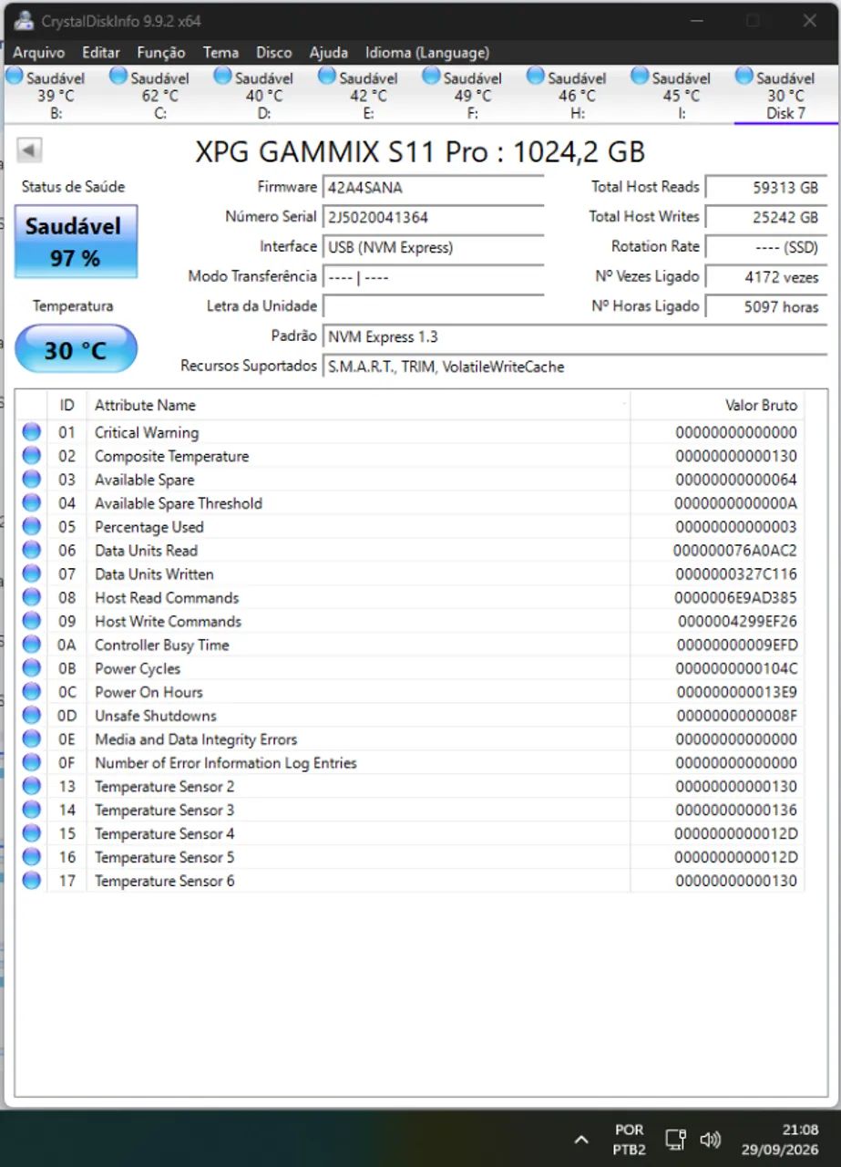
Task: Select disk D: at 40 °C
Action: (x=264, y=95)
